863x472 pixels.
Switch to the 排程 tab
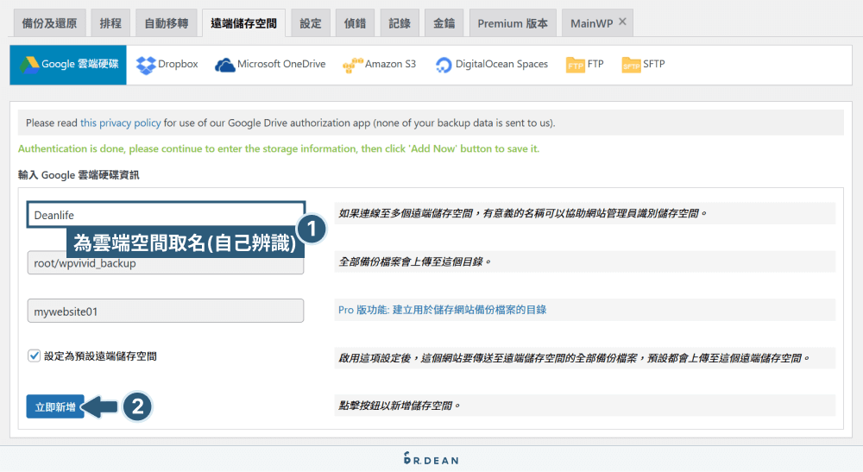[110, 23]
